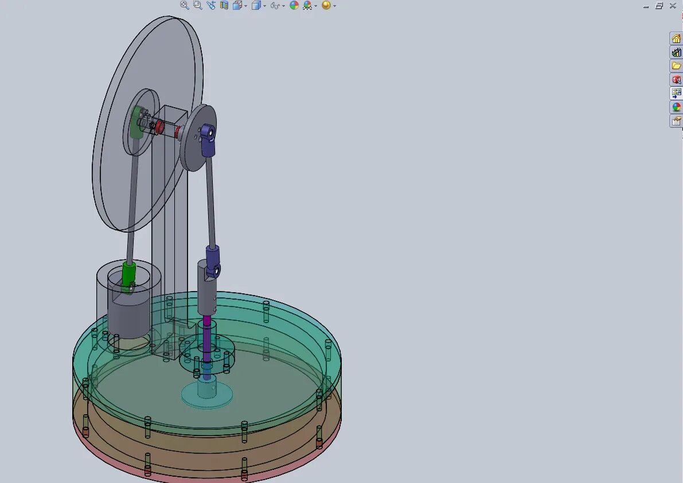Minimize the document window
Viewport: 683px width, 483px height.
[x=646, y=6]
